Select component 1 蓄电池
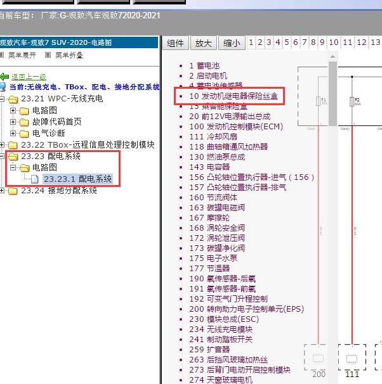 tap(204, 66)
